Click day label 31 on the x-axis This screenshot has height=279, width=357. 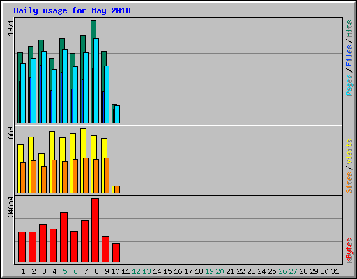pos(335,271)
